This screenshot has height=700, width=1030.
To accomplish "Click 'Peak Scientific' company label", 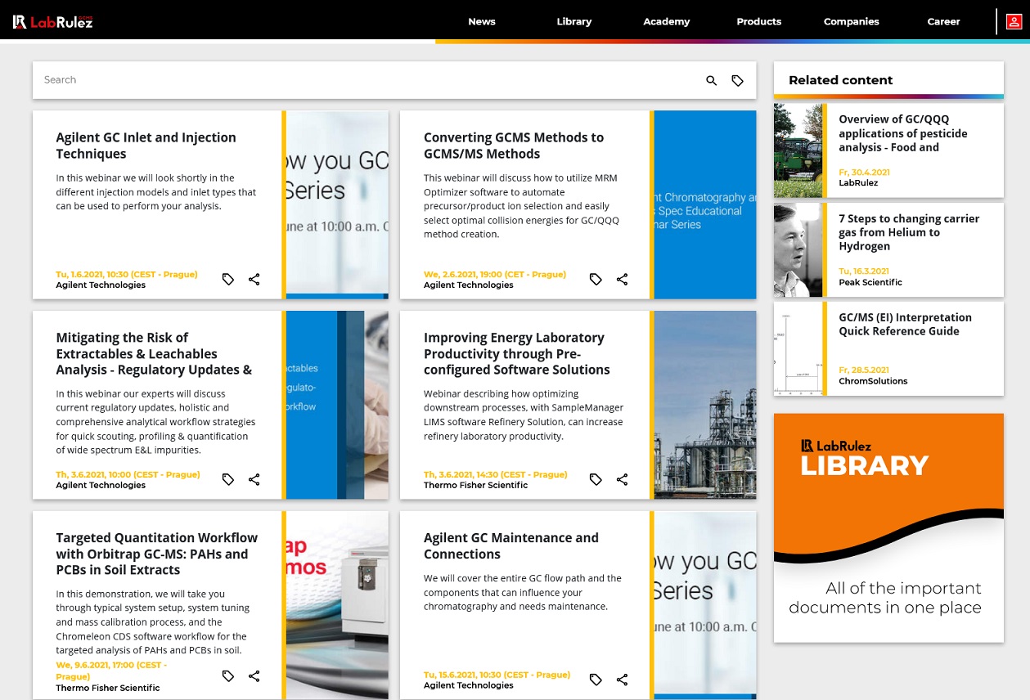I will [x=870, y=282].
